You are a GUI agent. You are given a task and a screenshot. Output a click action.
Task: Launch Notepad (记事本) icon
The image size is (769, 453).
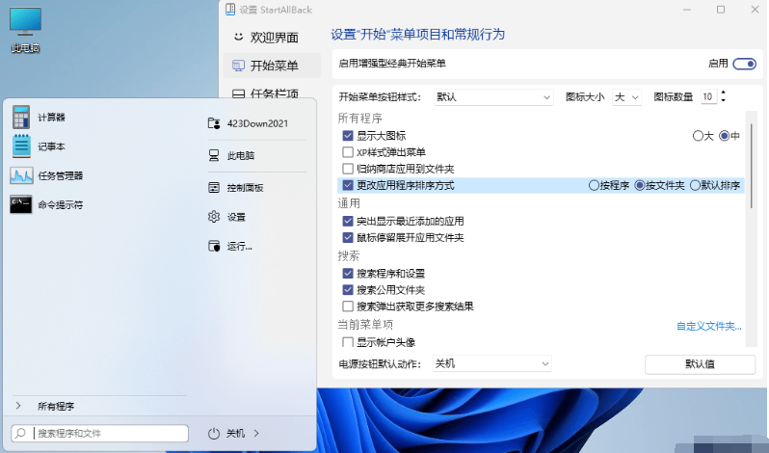[21, 147]
